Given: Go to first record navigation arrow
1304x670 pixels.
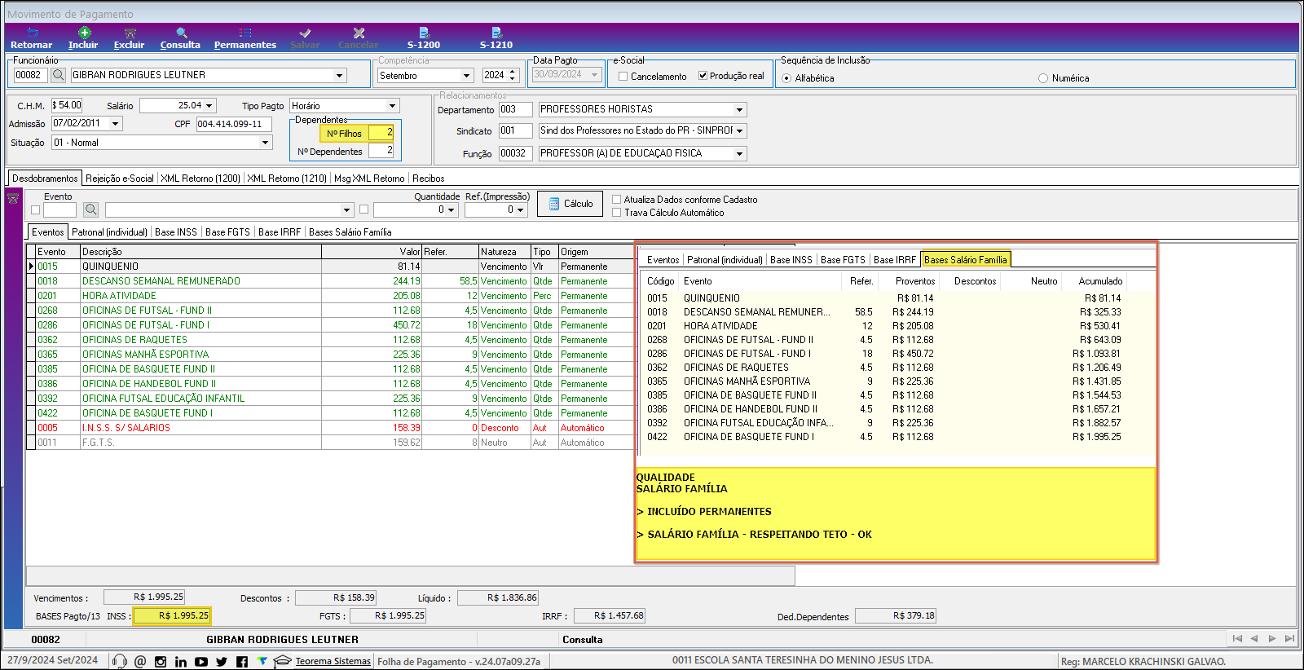Looking at the screenshot, I should [x=1237, y=638].
